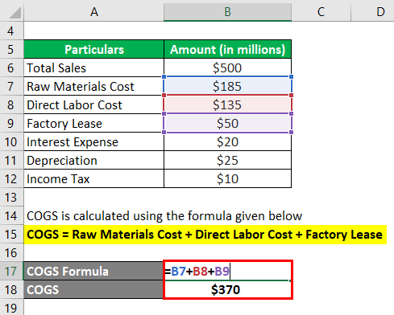Select the Direct Labor Cost cell

(93, 104)
